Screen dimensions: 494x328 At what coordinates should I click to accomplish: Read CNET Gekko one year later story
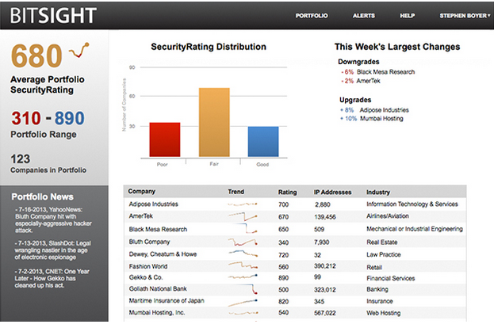(52, 278)
